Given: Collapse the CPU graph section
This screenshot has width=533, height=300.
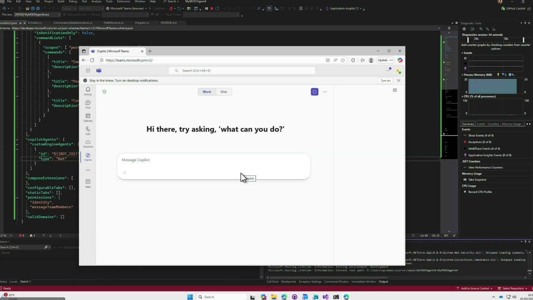Looking at the screenshot, I should pos(462,96).
